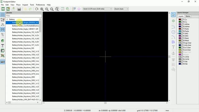Image resolution: width=199 pixels, height=112 pixels.
Task: Open the Inspect menu
Action: pos(25,5)
